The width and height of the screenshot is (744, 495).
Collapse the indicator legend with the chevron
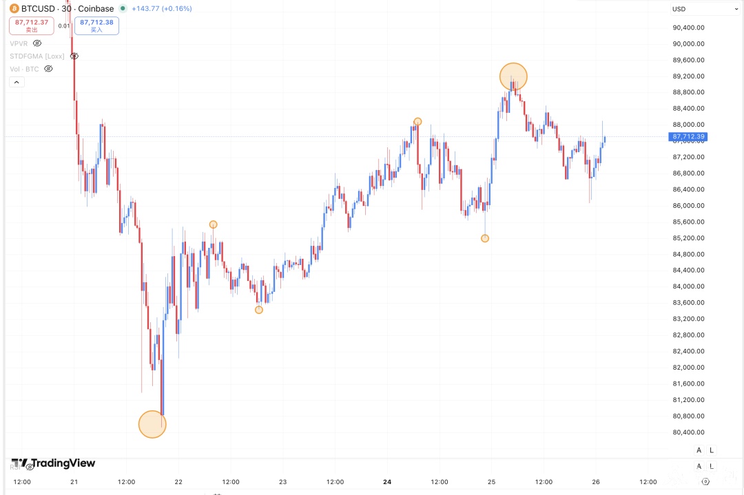click(17, 82)
